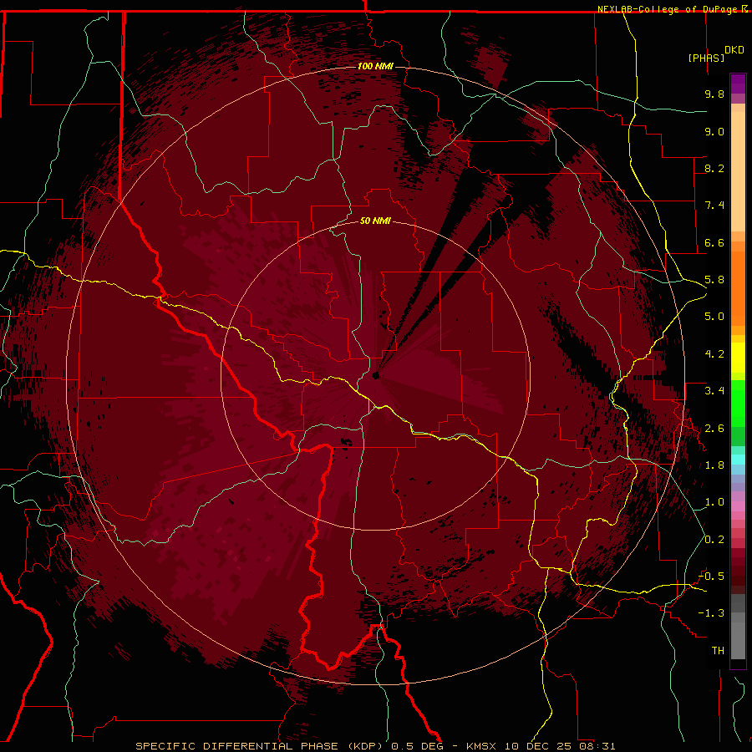Click the 5.8 legend value
The height and width of the screenshot is (752, 752).
coord(714,280)
